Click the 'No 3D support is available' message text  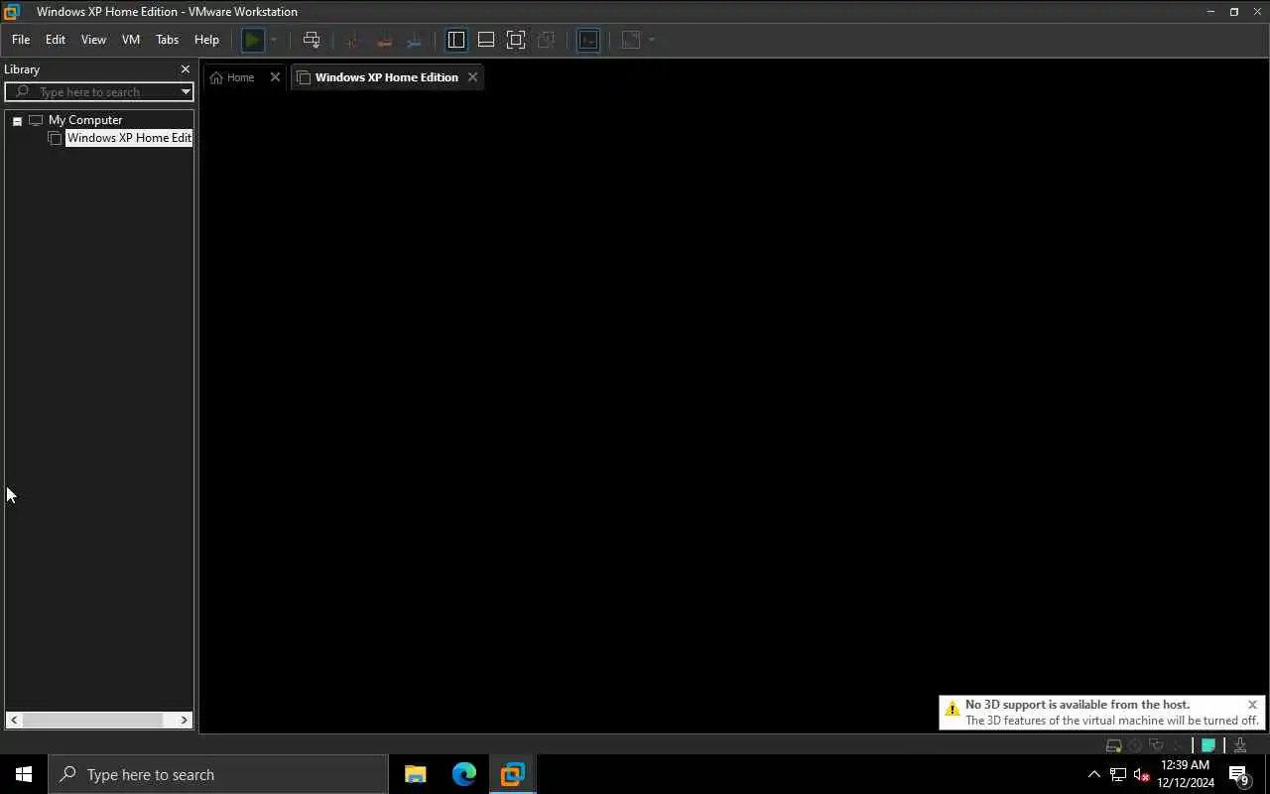1078,705
